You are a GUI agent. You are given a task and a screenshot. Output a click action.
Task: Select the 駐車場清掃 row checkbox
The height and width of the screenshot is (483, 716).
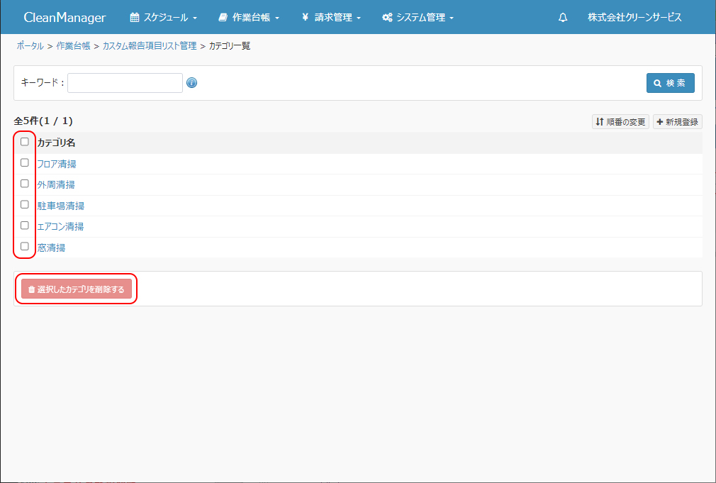click(x=25, y=204)
